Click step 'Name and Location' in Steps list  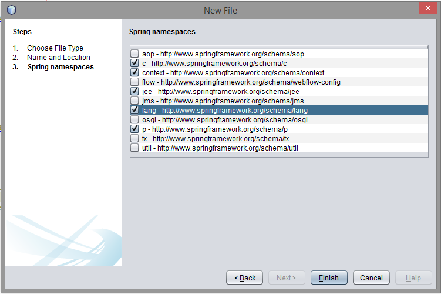59,58
